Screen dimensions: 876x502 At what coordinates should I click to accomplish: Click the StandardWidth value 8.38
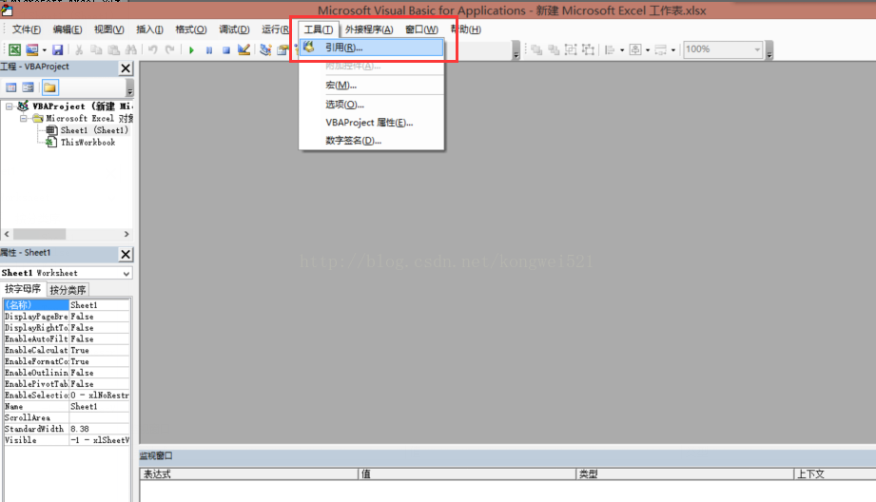click(100, 429)
